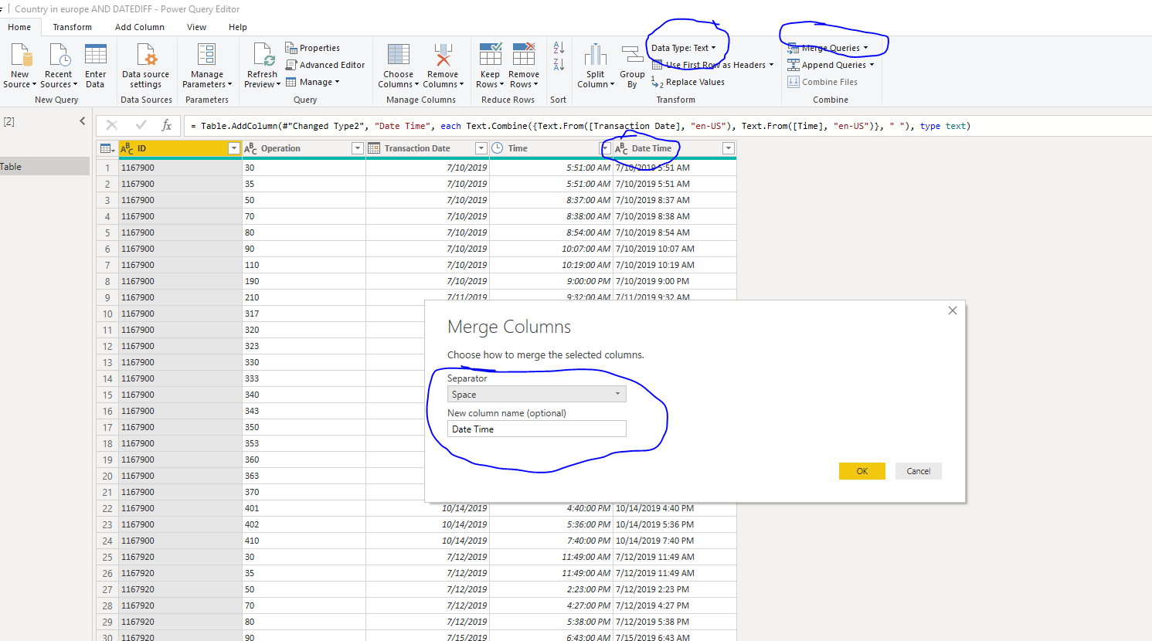Expand the Data Type: Text dropdown

(x=684, y=48)
